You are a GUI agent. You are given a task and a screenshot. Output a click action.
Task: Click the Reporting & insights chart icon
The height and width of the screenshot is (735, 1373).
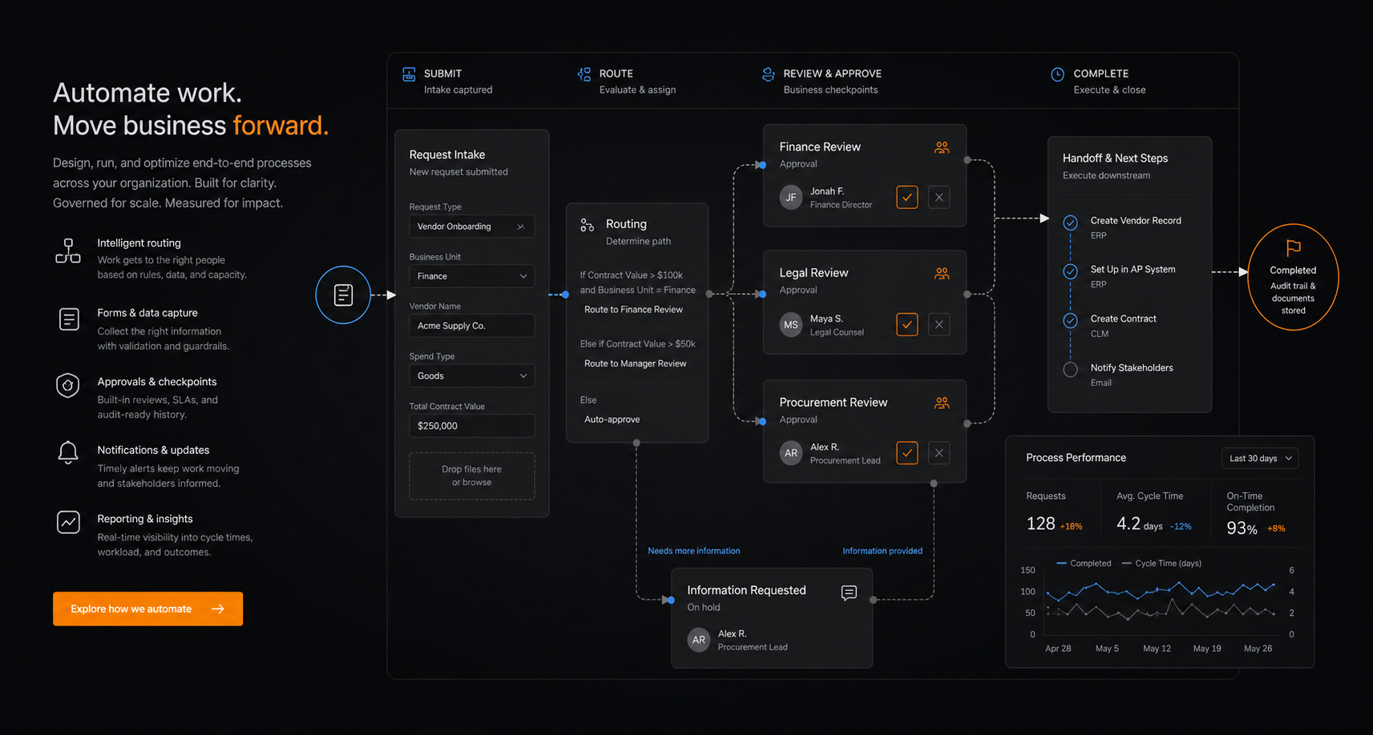[68, 522]
